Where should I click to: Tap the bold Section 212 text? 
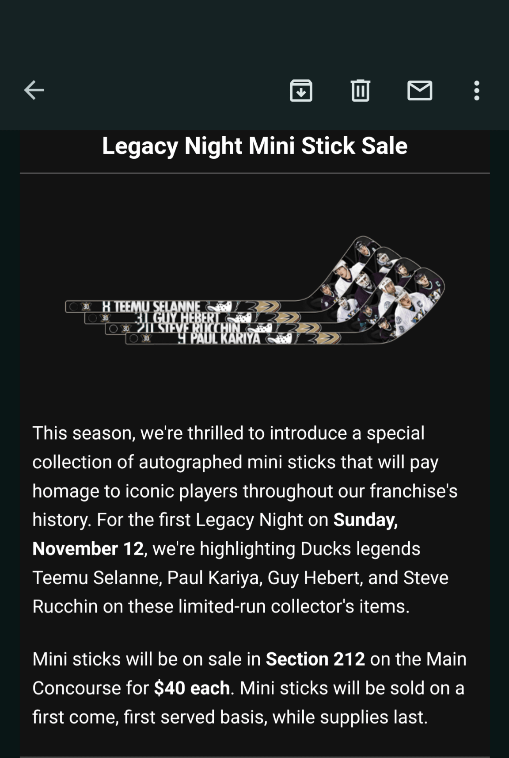(x=315, y=659)
